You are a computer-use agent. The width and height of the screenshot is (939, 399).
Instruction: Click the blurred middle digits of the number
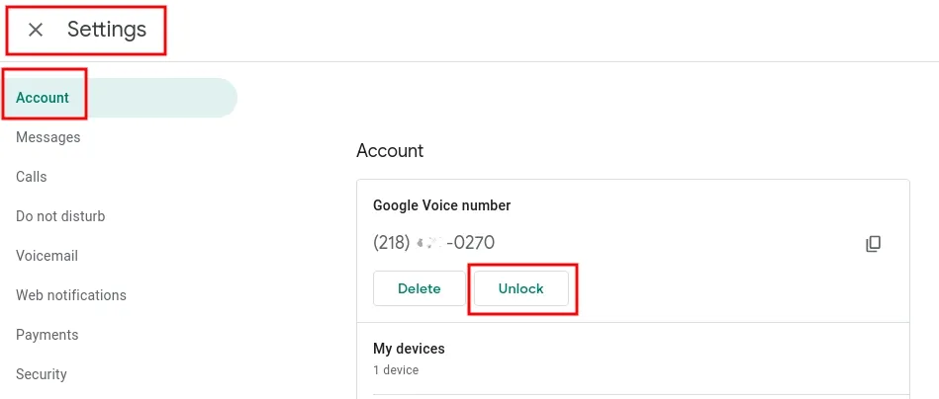(x=429, y=243)
